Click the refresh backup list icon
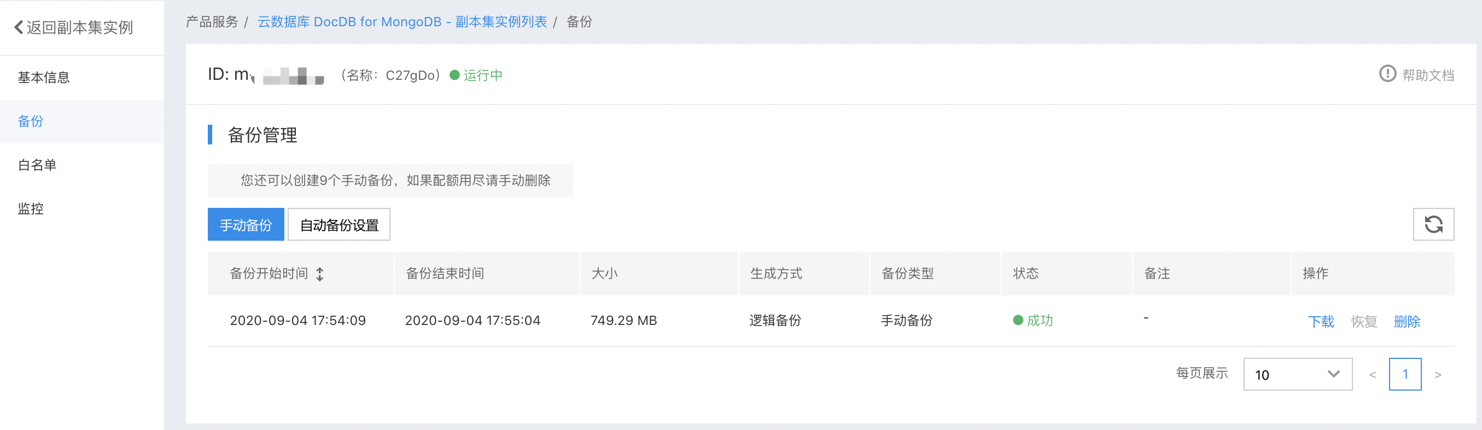This screenshot has width=1482, height=430. (x=1433, y=224)
